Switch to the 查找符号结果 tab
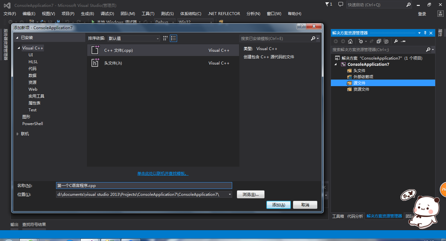Viewport: 446px width, 241px height. tap(34, 224)
